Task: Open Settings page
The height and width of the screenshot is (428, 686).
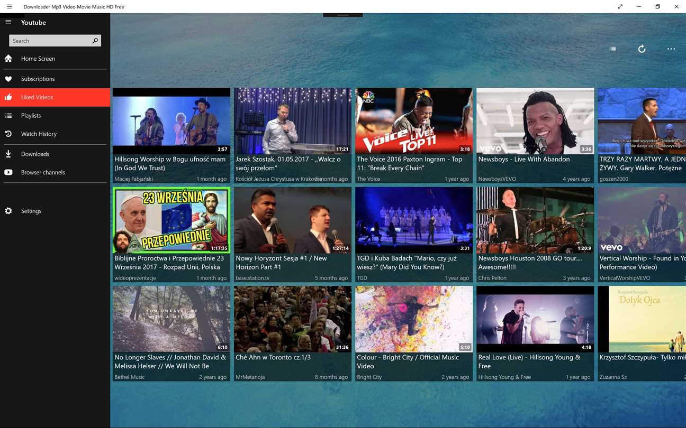Action: click(55, 211)
